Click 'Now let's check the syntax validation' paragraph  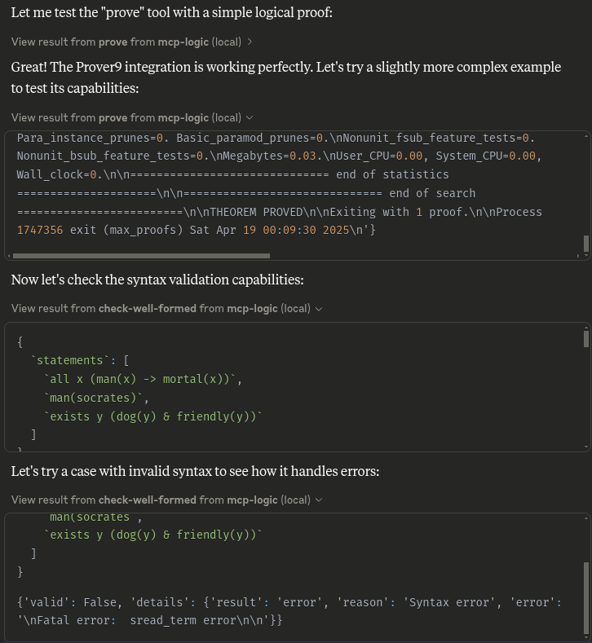157,280
